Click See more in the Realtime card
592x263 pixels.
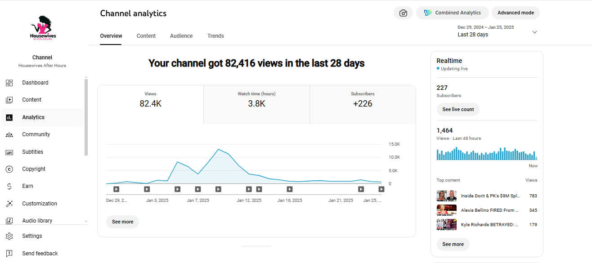tap(453, 244)
